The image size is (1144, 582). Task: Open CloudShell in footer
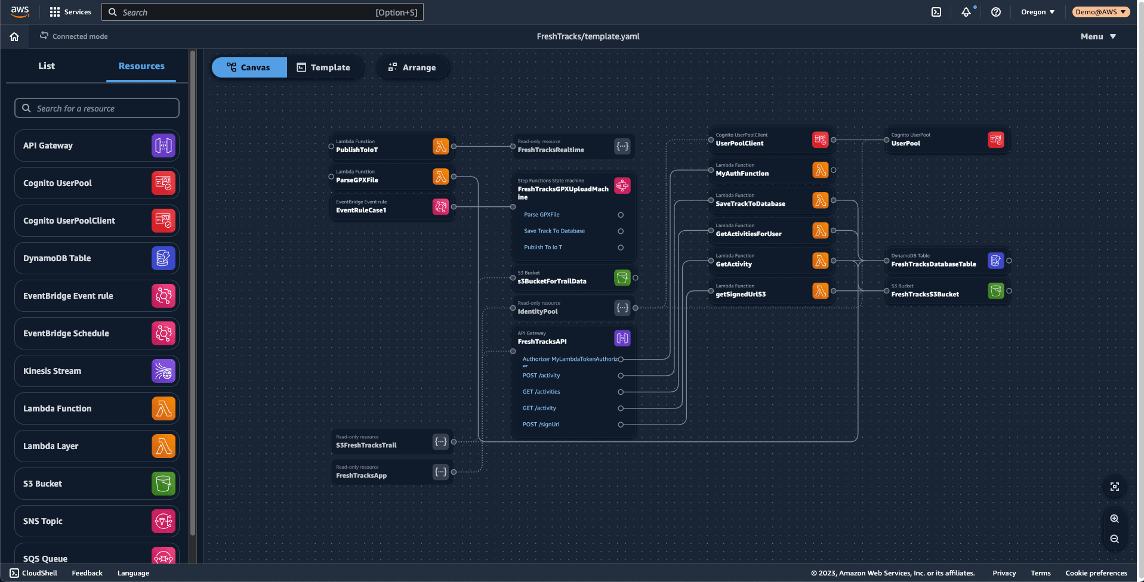34,573
